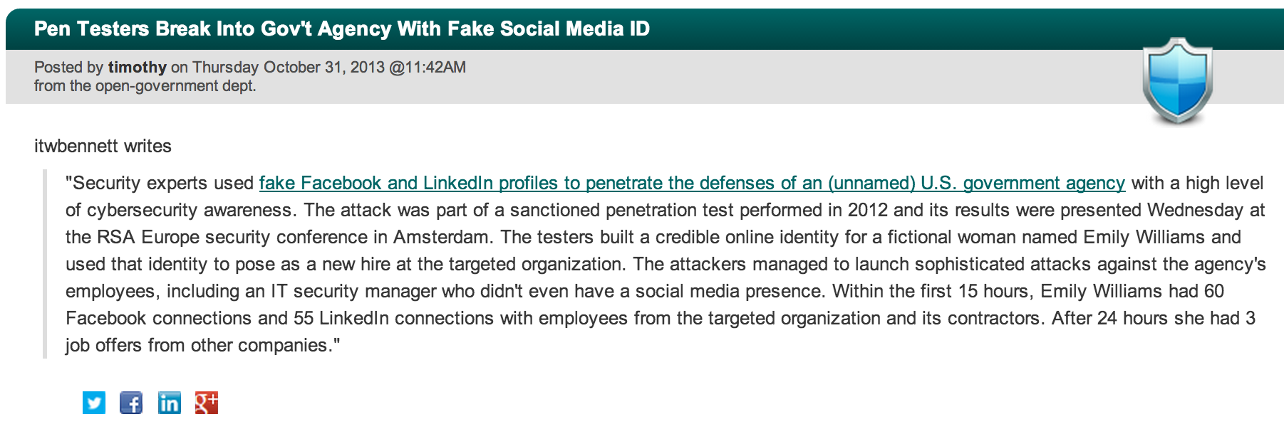The height and width of the screenshot is (434, 1284).
Task: Click the blue security shield topic icon
Action: [1177, 80]
